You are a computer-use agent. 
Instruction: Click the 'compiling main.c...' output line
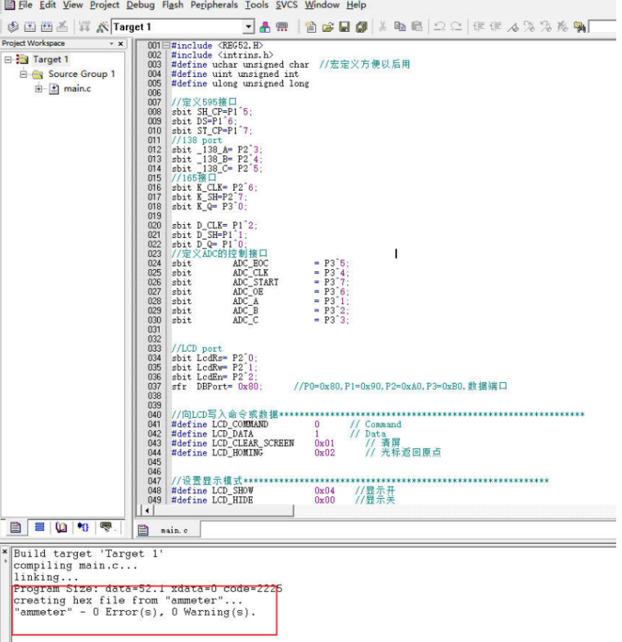[x=75, y=565]
